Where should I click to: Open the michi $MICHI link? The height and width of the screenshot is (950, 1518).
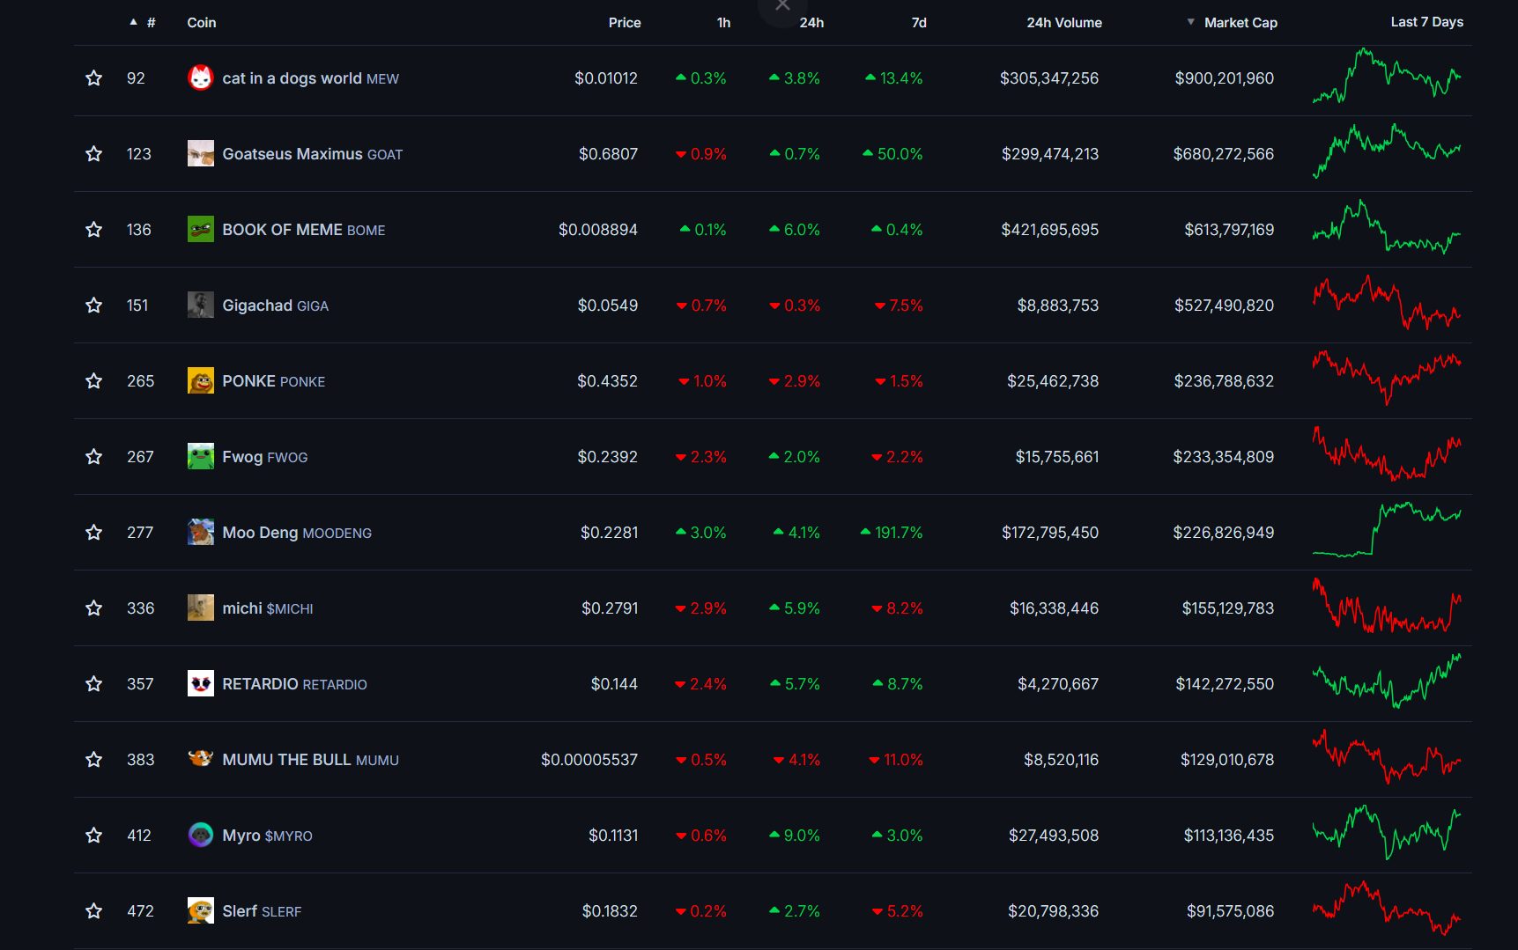267,608
